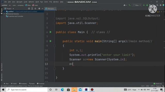This screenshot has width=165, height=92.
Task: Open the Run tool window button
Action: tap(6, 84)
